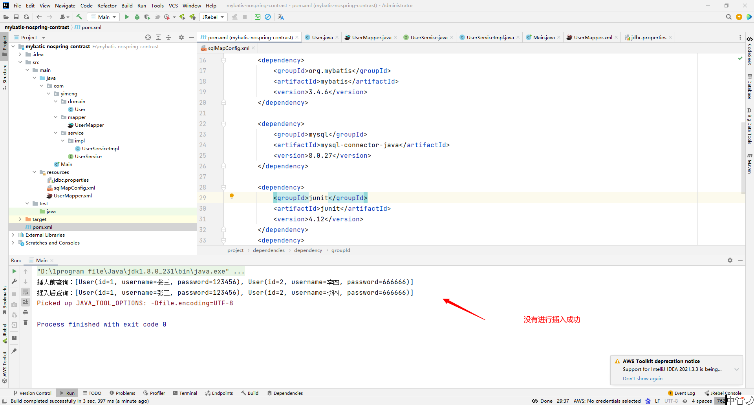The width and height of the screenshot is (754, 405).
Task: Toggle soft-wrap in Run console
Action: click(x=26, y=292)
